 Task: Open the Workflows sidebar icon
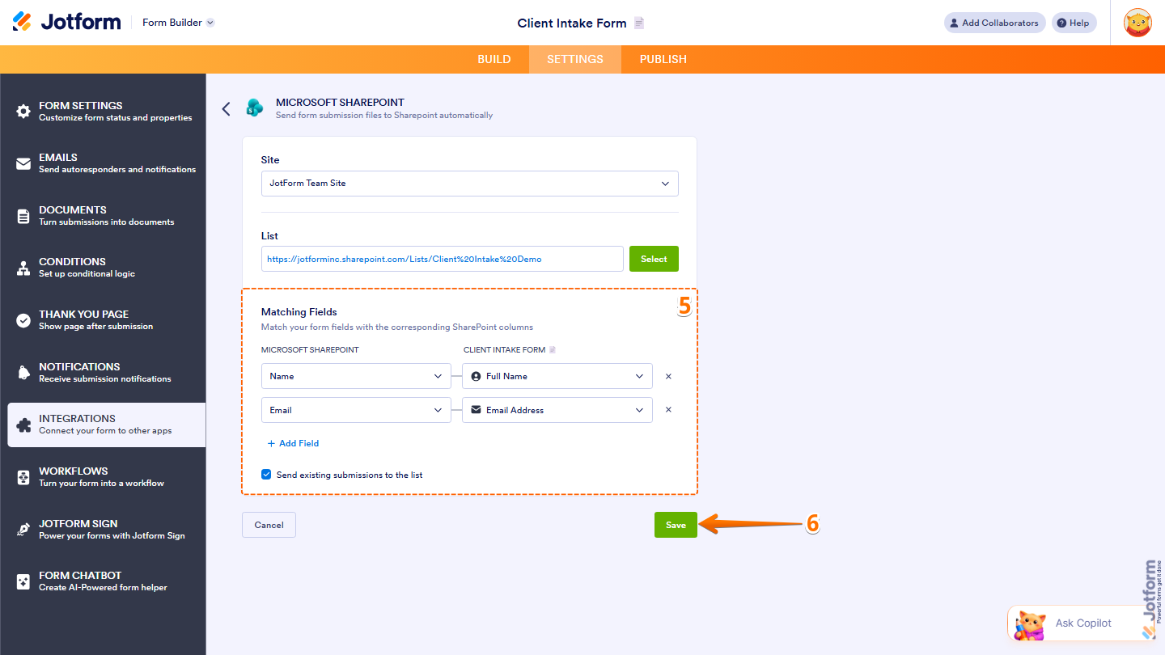pyautogui.click(x=21, y=476)
